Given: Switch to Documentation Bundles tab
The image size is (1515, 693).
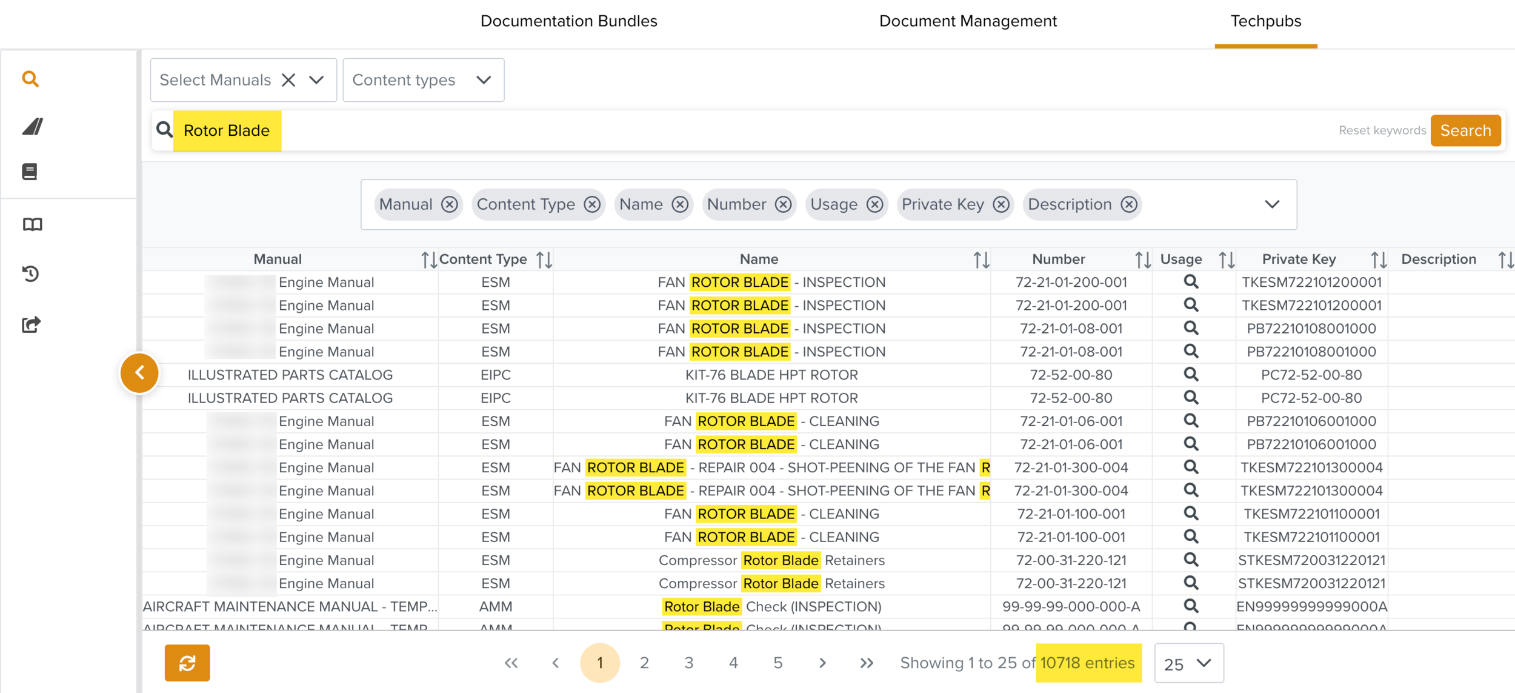Looking at the screenshot, I should 568,21.
